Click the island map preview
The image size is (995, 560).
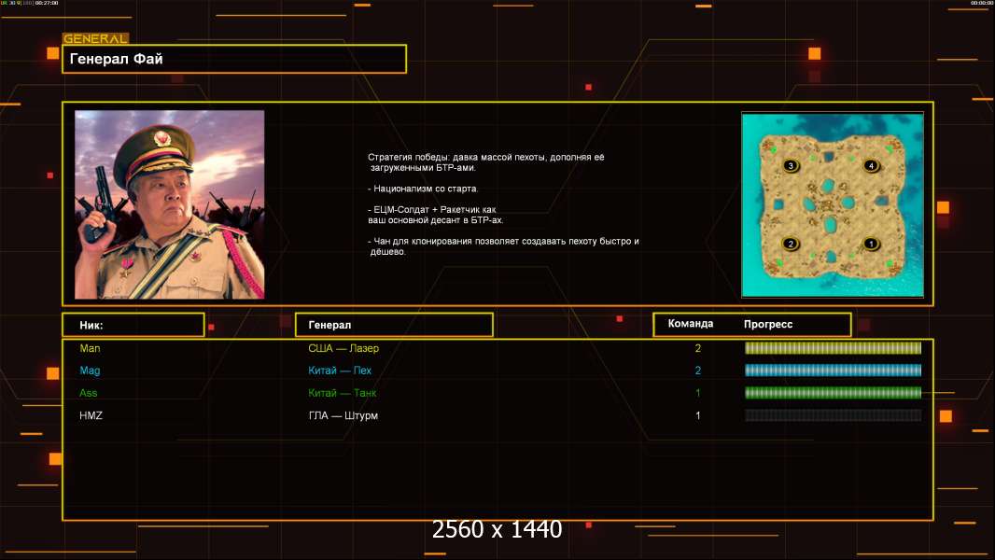(833, 204)
